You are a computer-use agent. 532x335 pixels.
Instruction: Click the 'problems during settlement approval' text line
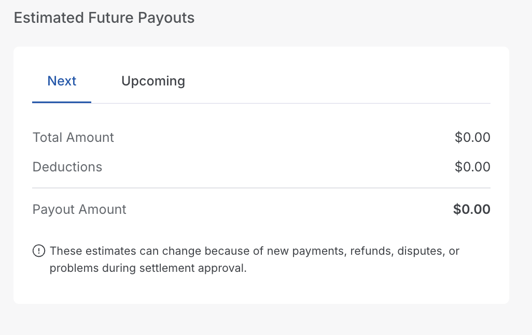coord(148,269)
